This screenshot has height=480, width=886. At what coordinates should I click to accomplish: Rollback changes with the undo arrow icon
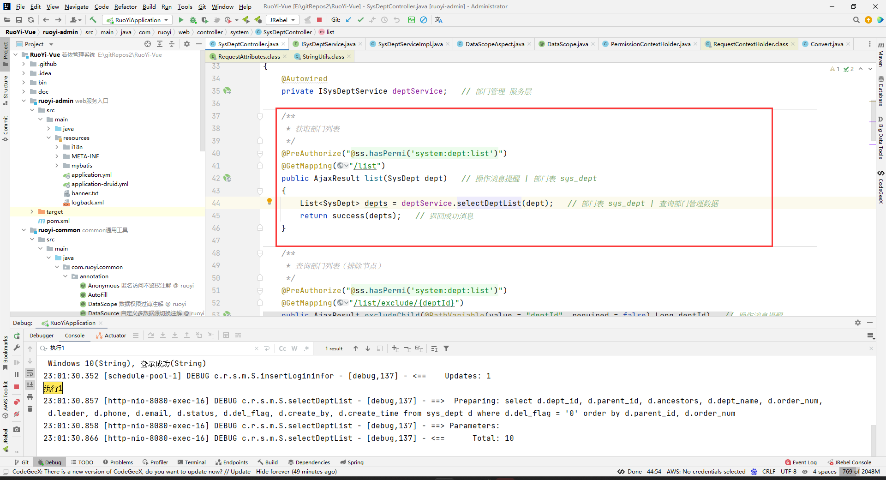[396, 20]
